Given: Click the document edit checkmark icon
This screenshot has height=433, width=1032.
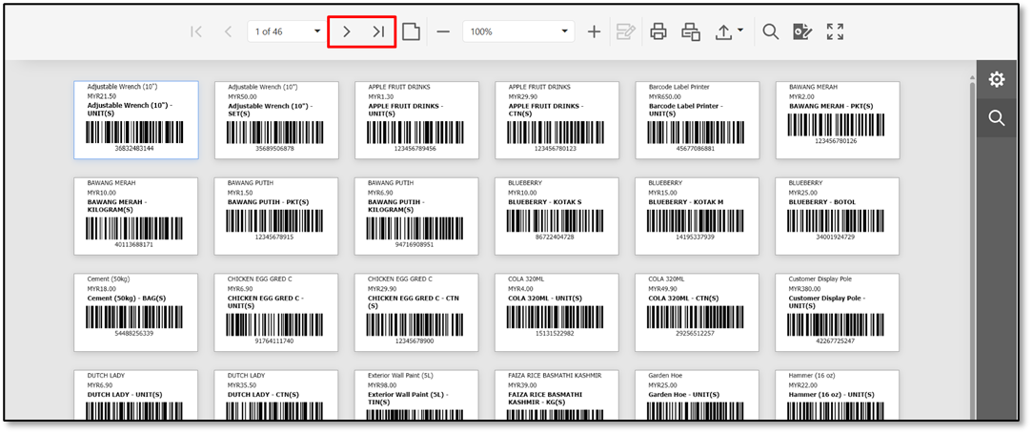Looking at the screenshot, I should [x=802, y=31].
